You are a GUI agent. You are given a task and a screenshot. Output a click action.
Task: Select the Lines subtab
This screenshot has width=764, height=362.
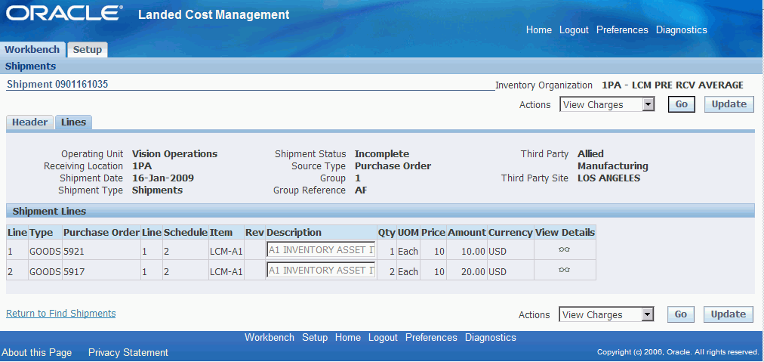point(73,122)
